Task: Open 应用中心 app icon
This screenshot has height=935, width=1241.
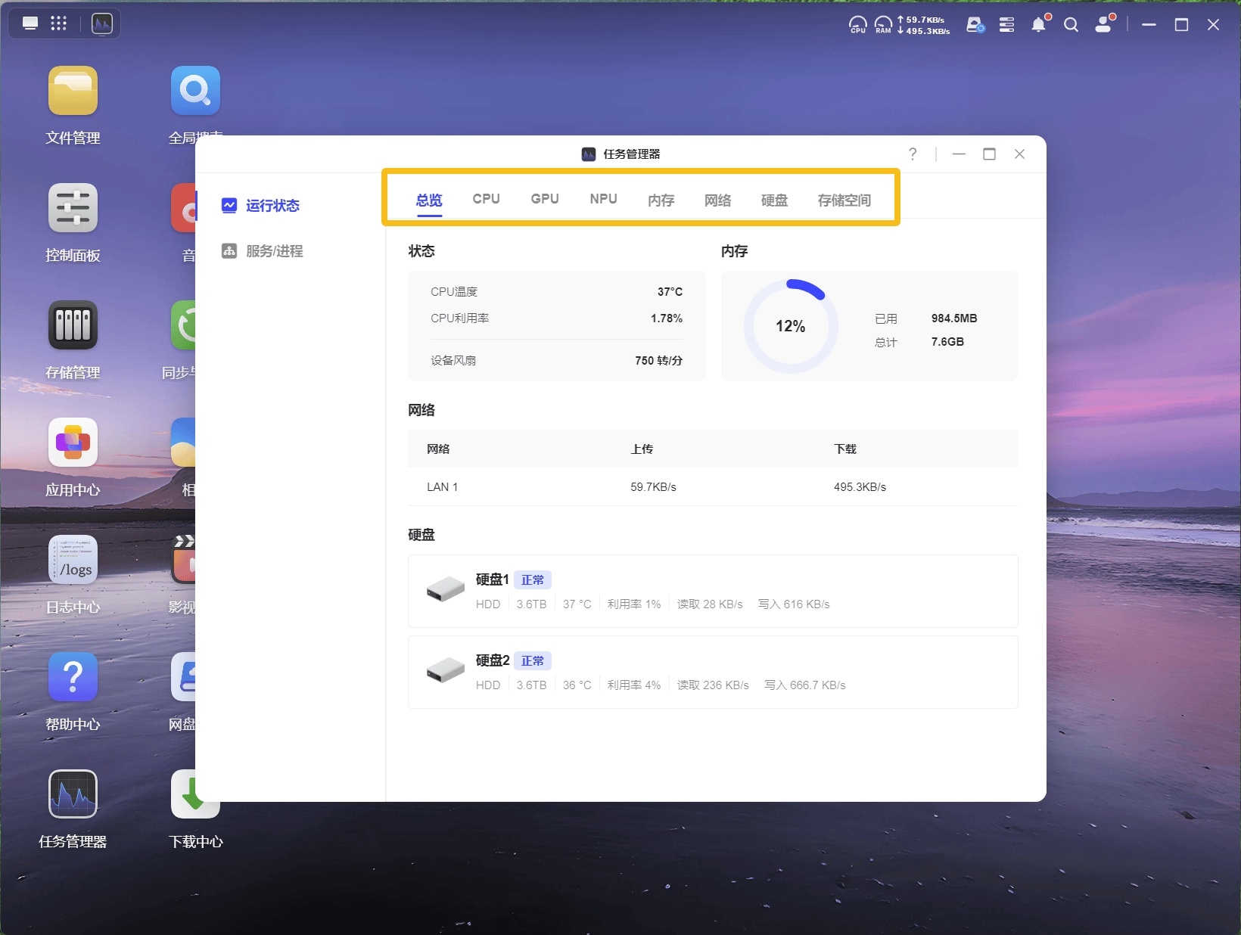Action: pyautogui.click(x=73, y=443)
